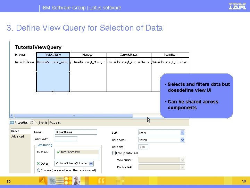Select the CurrentStatus column header

pos(129,55)
